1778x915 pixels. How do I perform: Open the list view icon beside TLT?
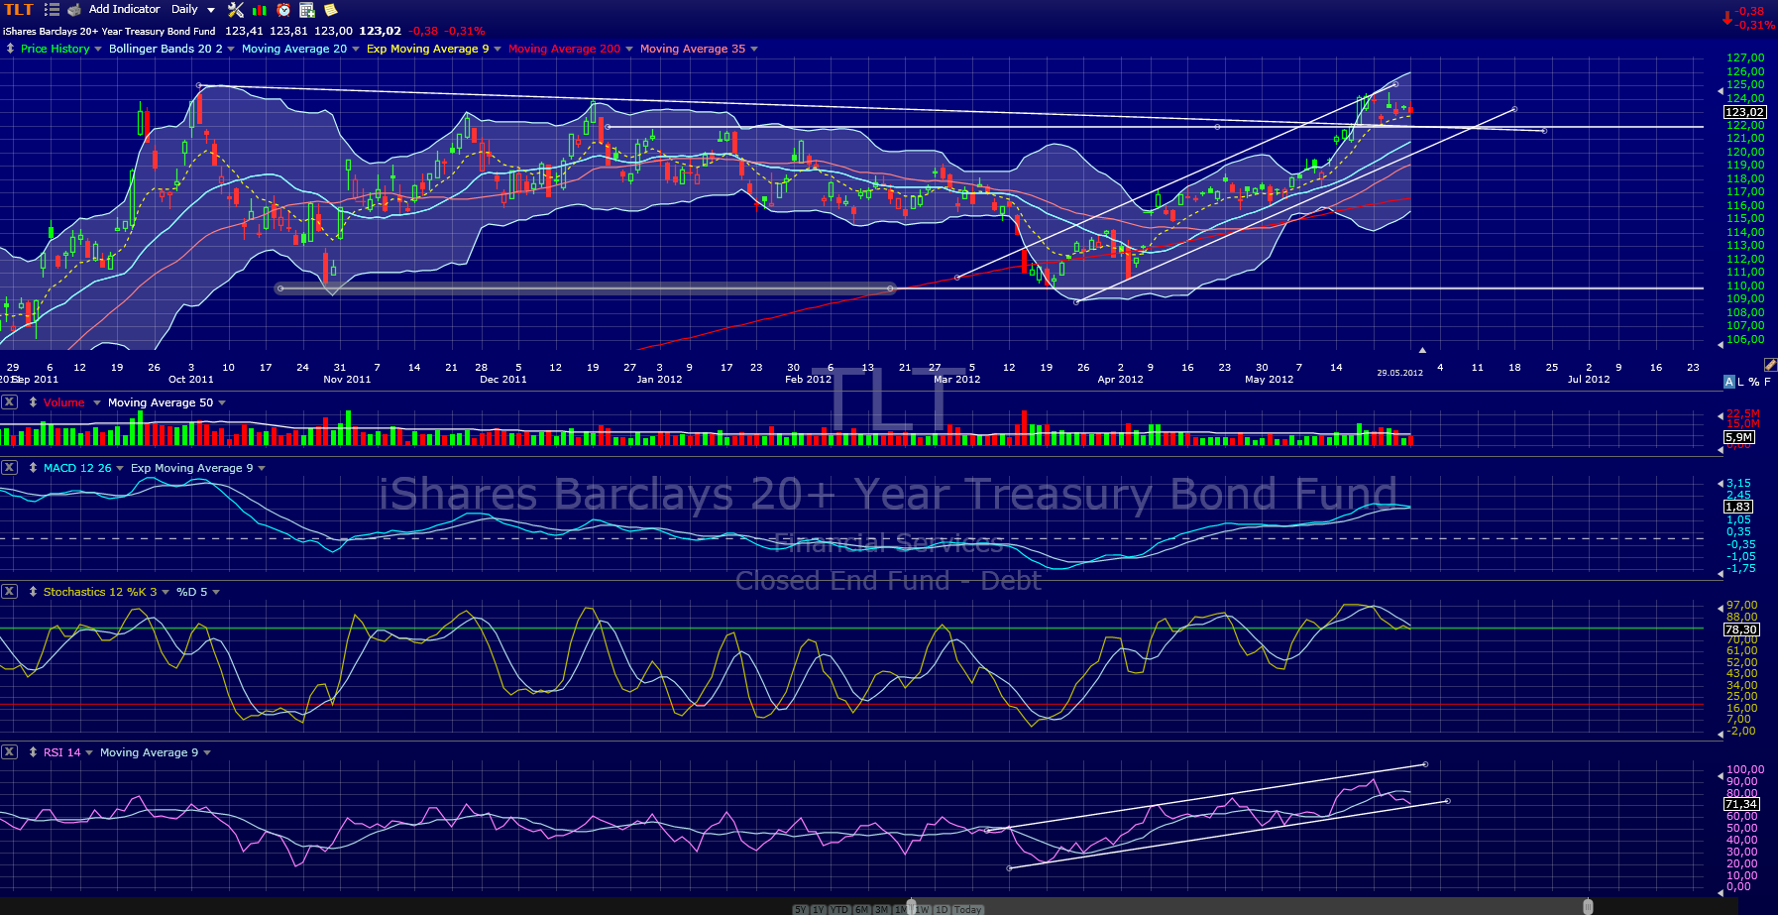coord(53,10)
